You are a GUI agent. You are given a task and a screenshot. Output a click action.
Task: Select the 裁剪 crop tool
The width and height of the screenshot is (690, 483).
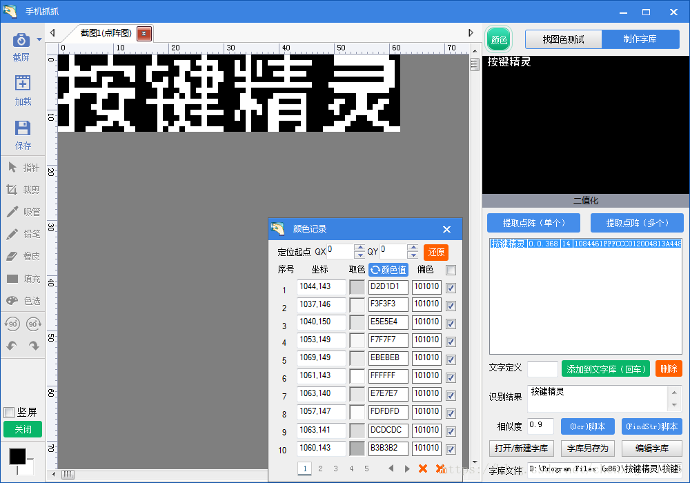[23, 190]
